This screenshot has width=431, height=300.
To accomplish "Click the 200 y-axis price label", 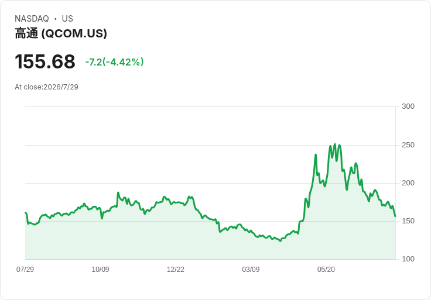I will pos(408,183).
